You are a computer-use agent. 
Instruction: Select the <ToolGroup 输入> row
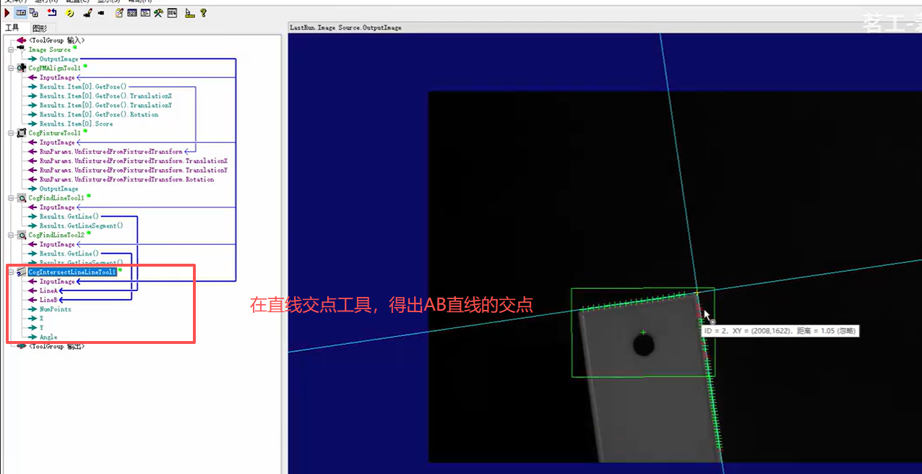click(56, 40)
